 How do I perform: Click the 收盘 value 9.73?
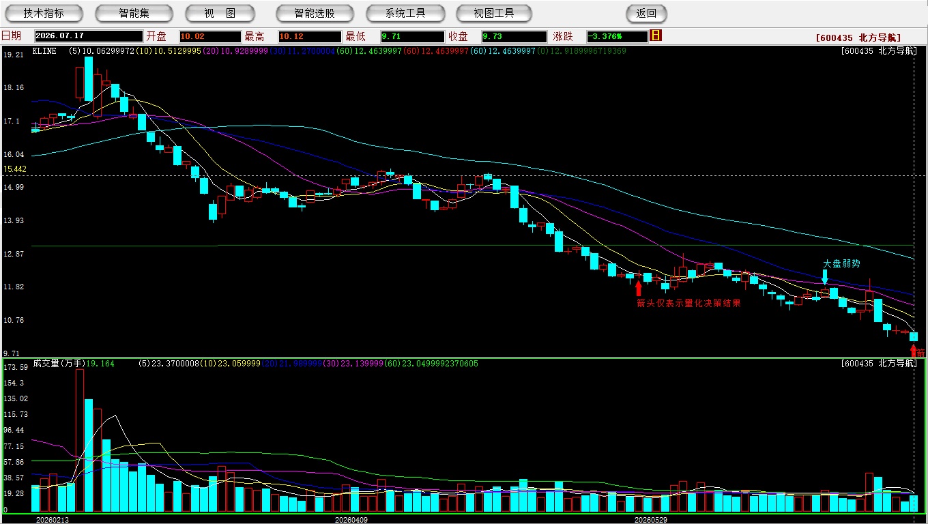pyautogui.click(x=514, y=36)
